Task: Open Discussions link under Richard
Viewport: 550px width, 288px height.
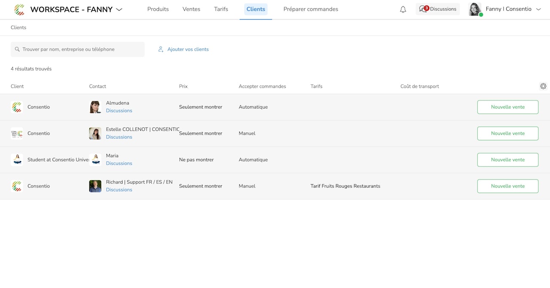Action: (119, 190)
